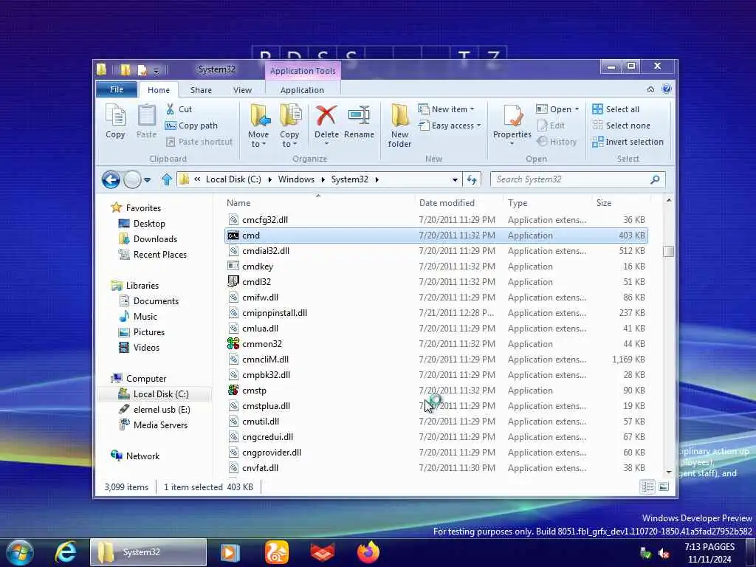Expand the Easy access dropdown
Image resolution: width=756 pixels, height=567 pixels.
point(478,126)
